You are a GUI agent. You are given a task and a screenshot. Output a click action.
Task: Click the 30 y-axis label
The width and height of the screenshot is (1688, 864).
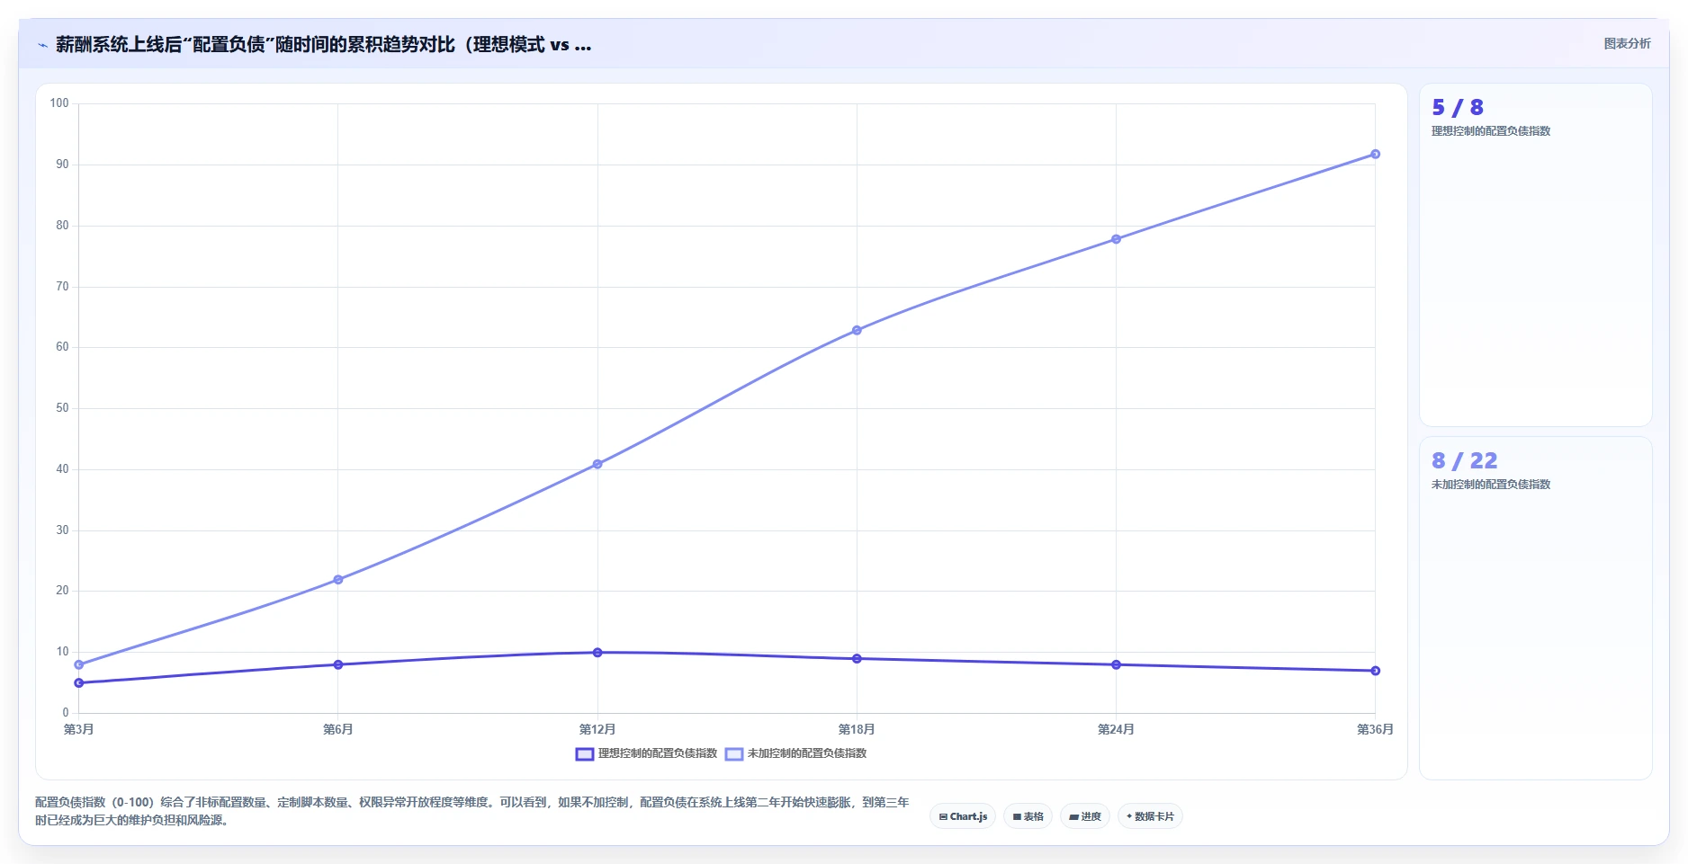pyautogui.click(x=62, y=530)
